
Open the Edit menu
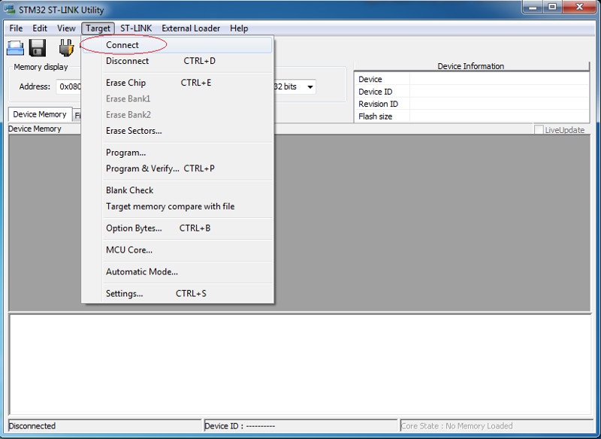40,29
